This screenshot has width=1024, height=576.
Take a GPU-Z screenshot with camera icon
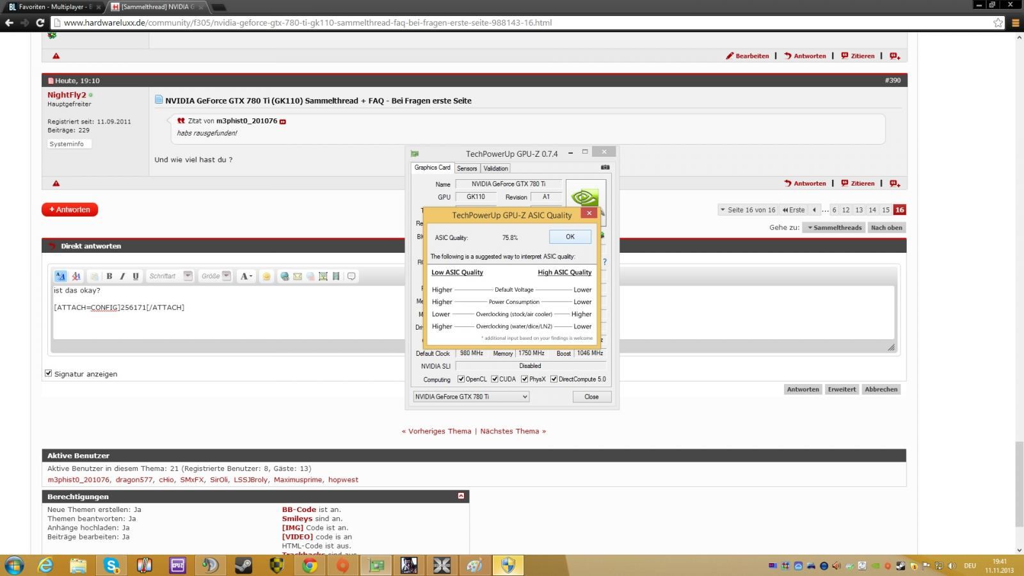coord(605,168)
